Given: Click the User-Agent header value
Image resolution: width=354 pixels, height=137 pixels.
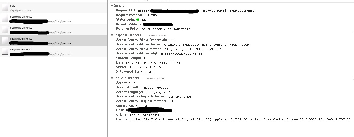Looking at the screenshot, I should [243, 119].
